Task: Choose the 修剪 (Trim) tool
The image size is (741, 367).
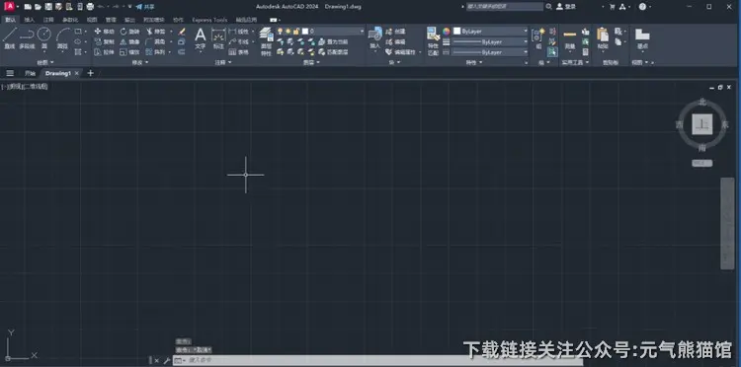Action: (156, 32)
